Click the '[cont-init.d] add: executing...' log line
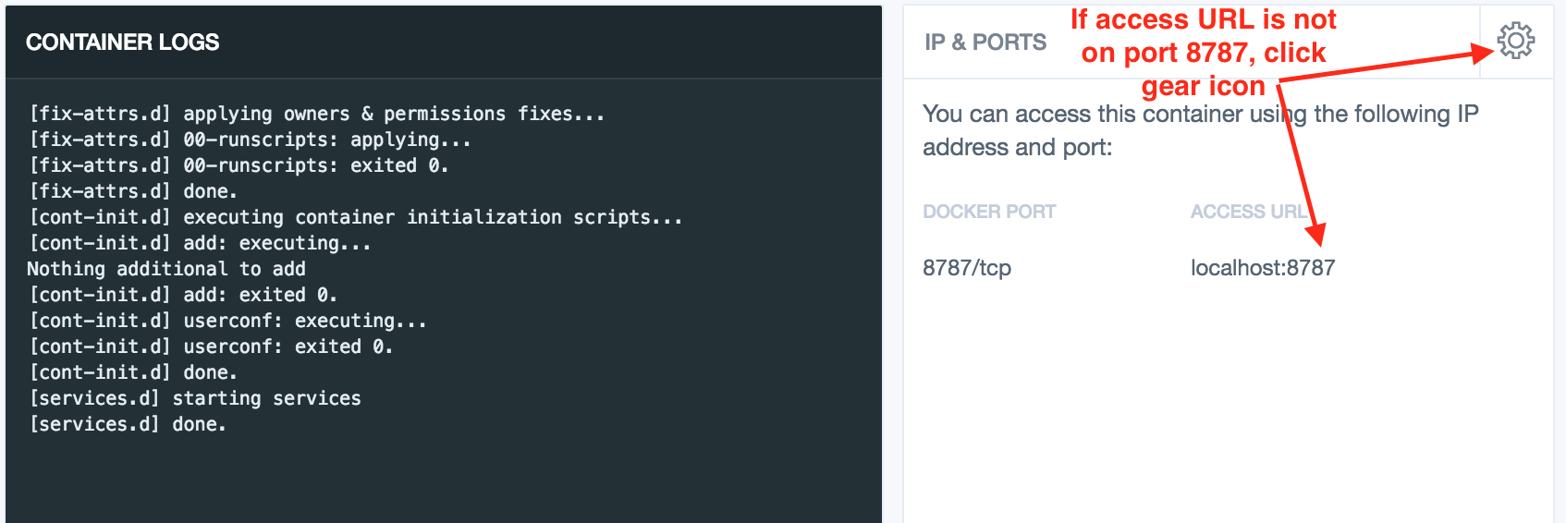 [201, 243]
